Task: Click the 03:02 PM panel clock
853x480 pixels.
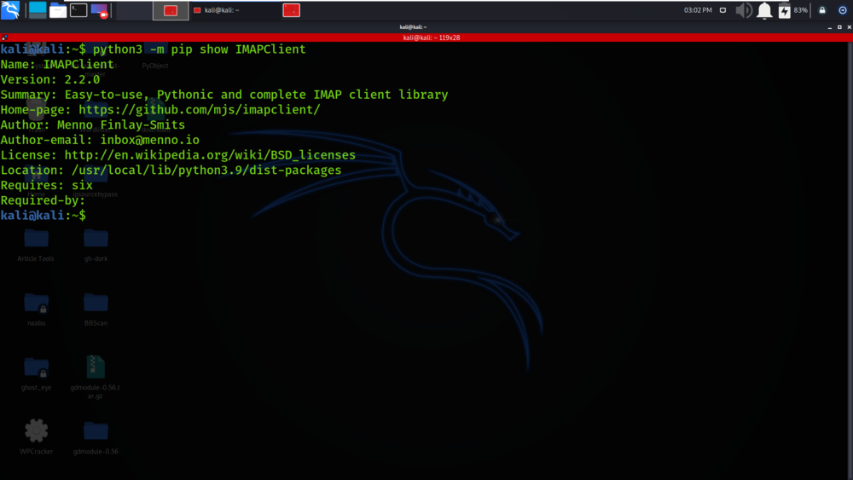Action: (698, 9)
